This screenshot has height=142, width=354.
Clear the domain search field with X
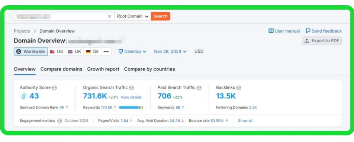pos(109,16)
